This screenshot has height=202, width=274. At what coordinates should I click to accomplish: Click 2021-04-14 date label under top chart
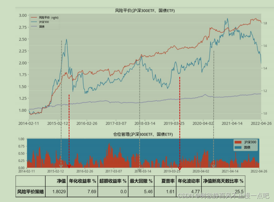coord(232,124)
